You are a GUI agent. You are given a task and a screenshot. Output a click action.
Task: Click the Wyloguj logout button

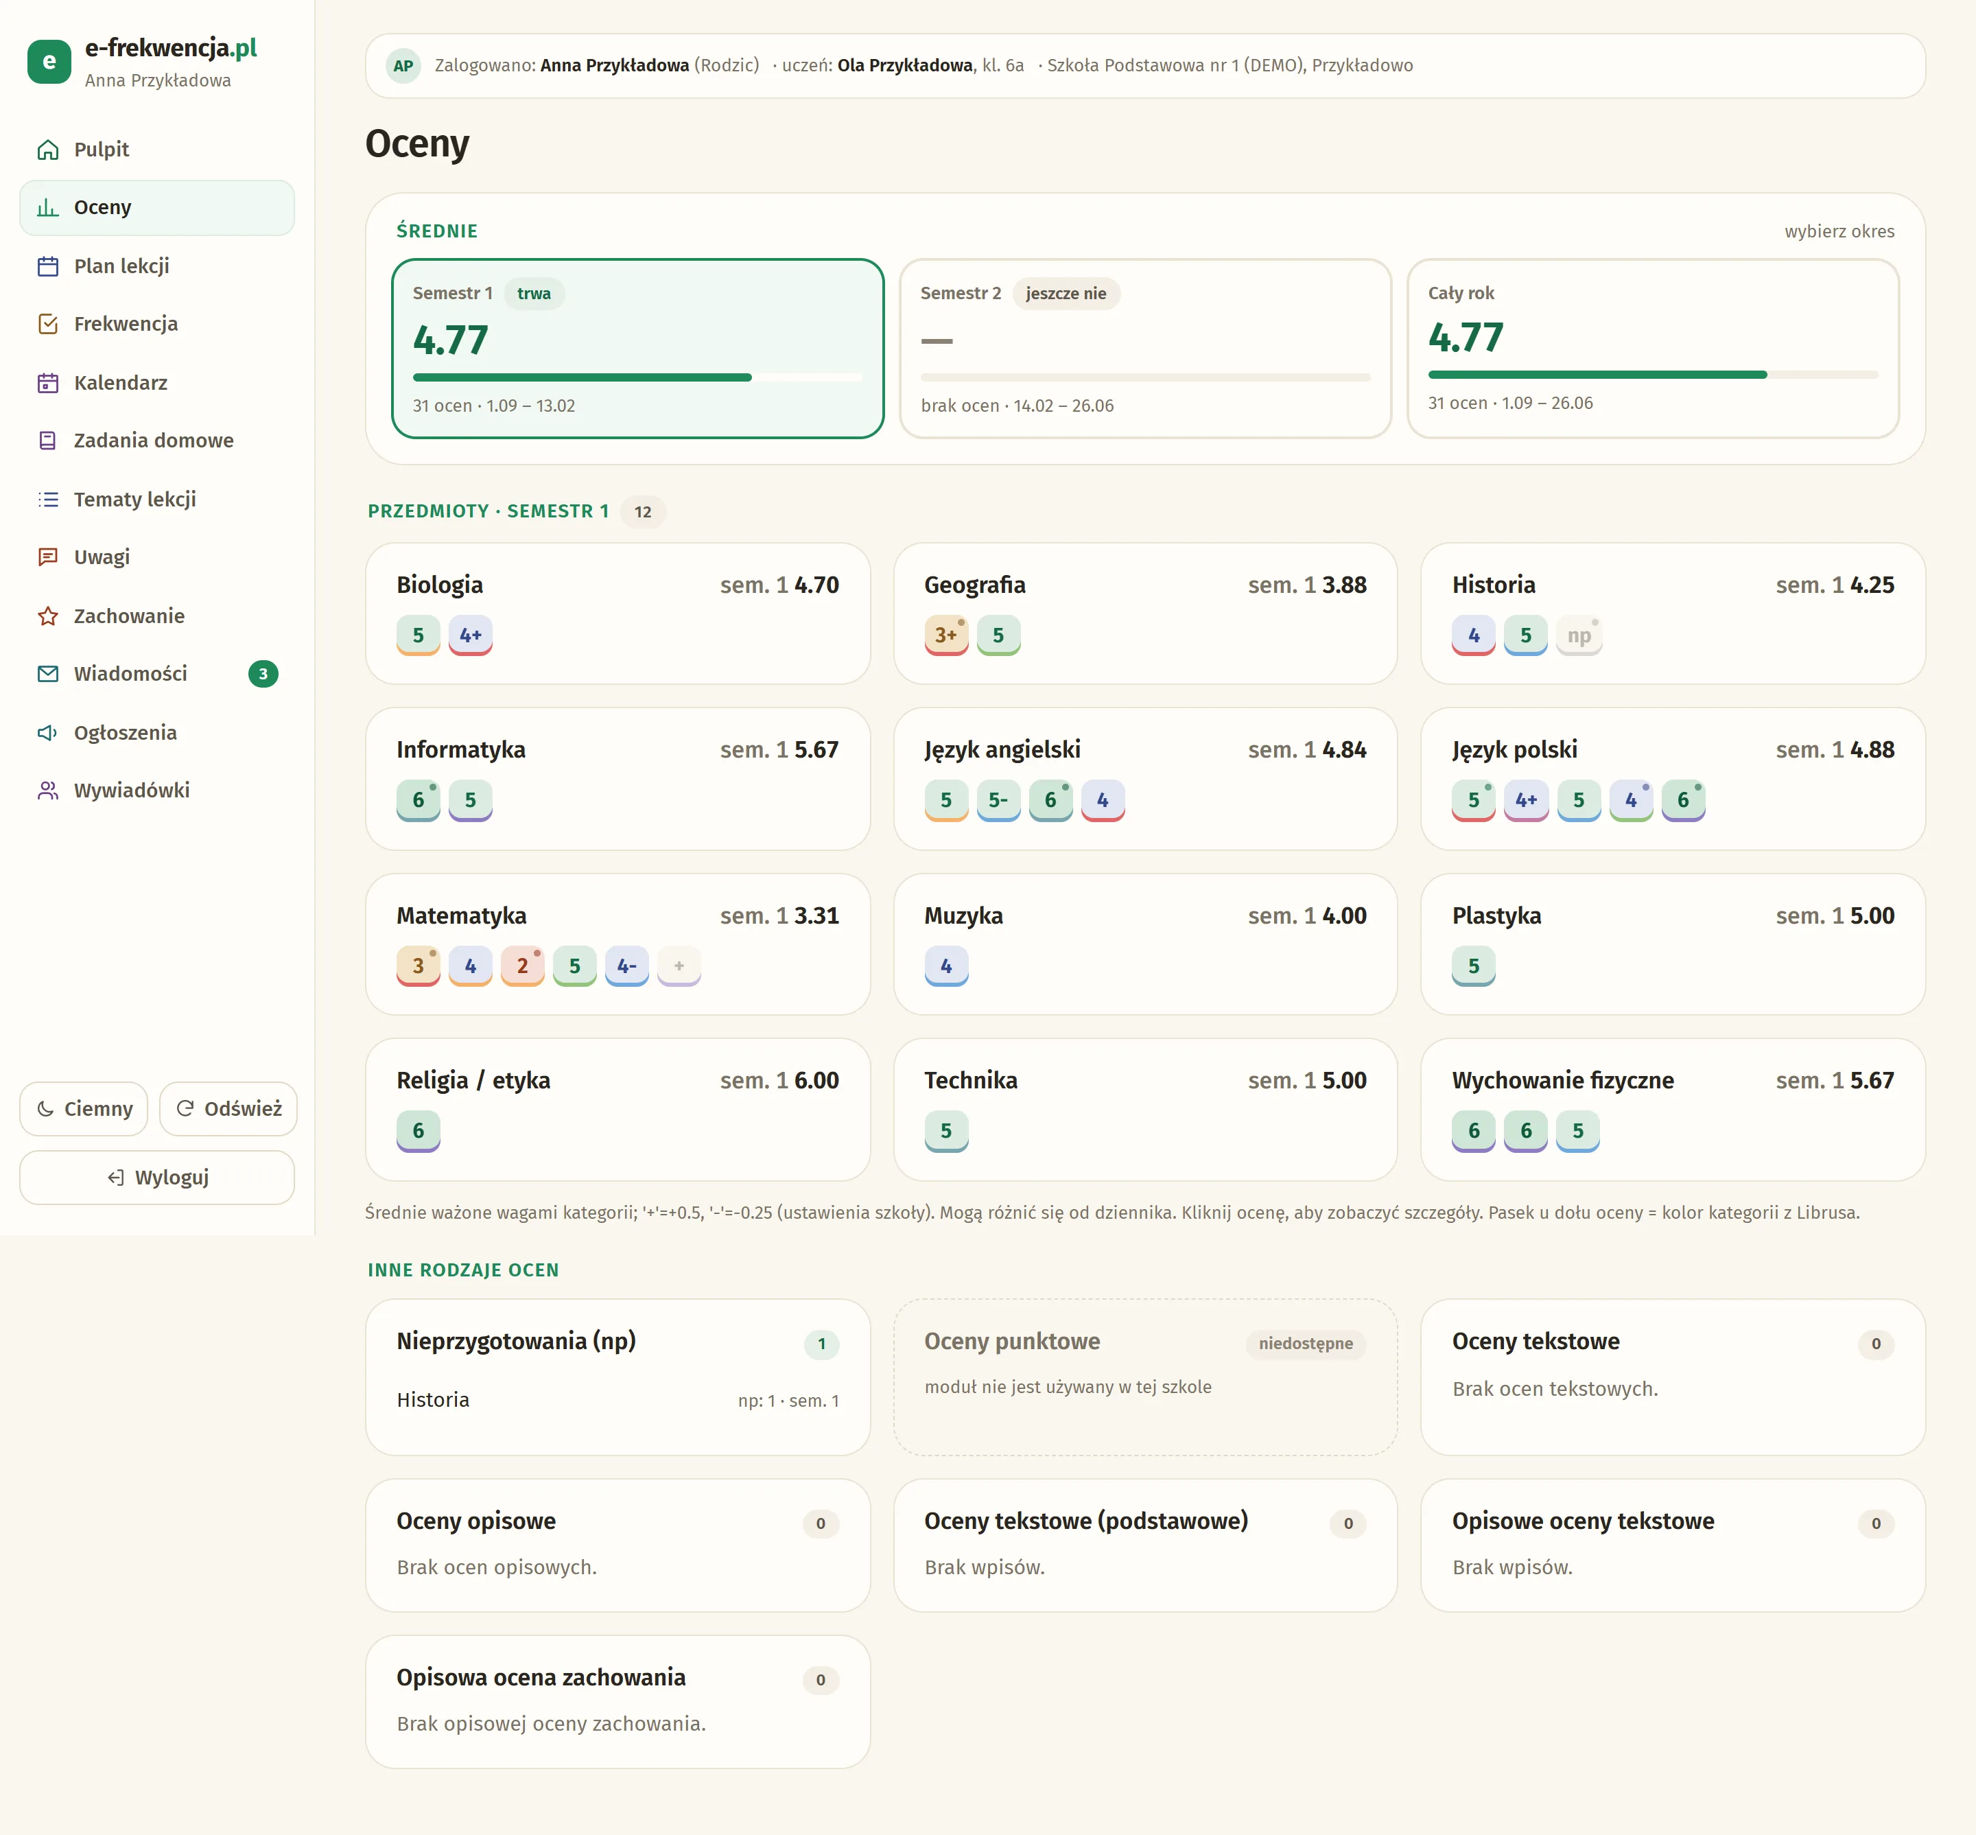(x=157, y=1178)
